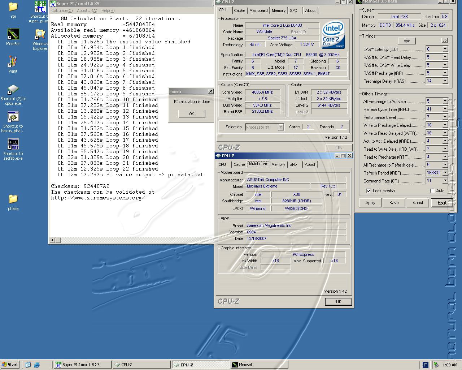Open the Write to Precharge Delayed dropdown
This screenshot has height=370, width=462.
(445, 125)
